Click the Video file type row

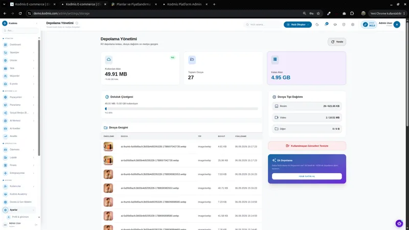307,118
